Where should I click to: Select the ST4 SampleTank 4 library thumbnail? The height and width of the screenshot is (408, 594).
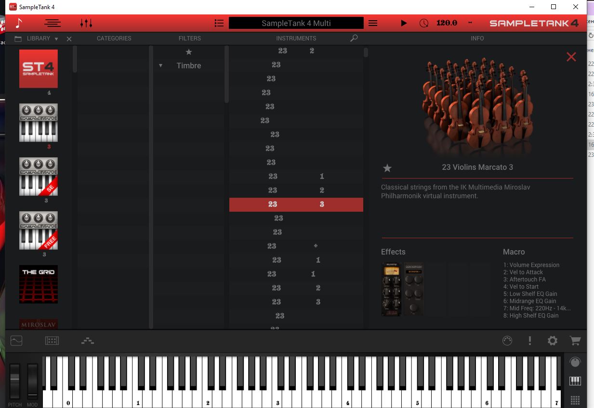39,69
